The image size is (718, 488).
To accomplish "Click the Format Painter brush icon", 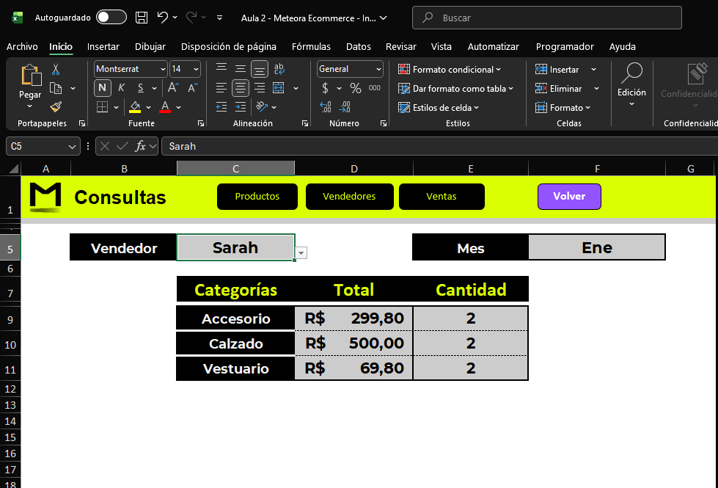I will [x=56, y=106].
